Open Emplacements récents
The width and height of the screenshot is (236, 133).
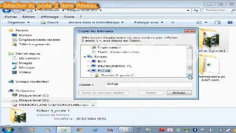pos(39,40)
